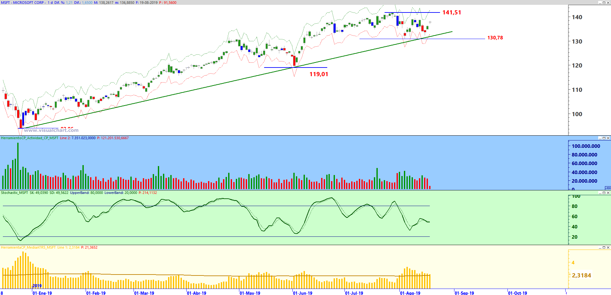Click the 20.000.000 volume axis label
The width and height of the screenshot is (611, 295).
(584, 181)
